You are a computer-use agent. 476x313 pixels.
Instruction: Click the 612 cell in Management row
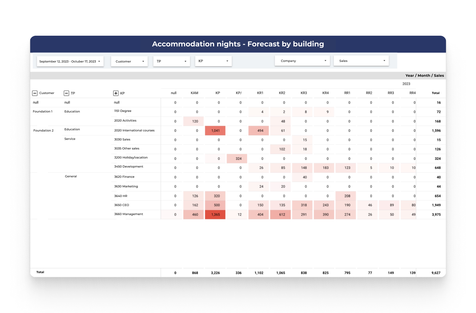pos(280,215)
